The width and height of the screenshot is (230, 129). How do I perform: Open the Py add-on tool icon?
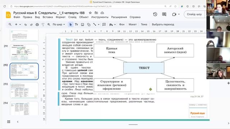(x=111, y=25)
